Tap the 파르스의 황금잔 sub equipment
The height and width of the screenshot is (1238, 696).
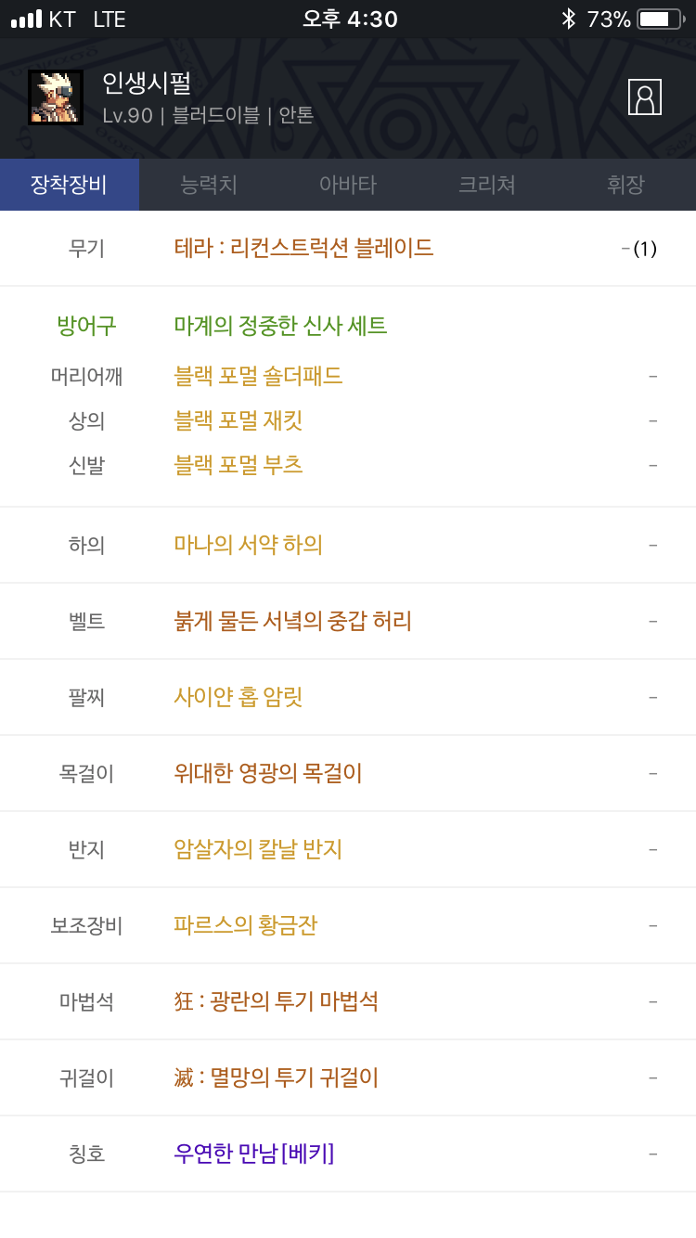pyautogui.click(x=245, y=925)
